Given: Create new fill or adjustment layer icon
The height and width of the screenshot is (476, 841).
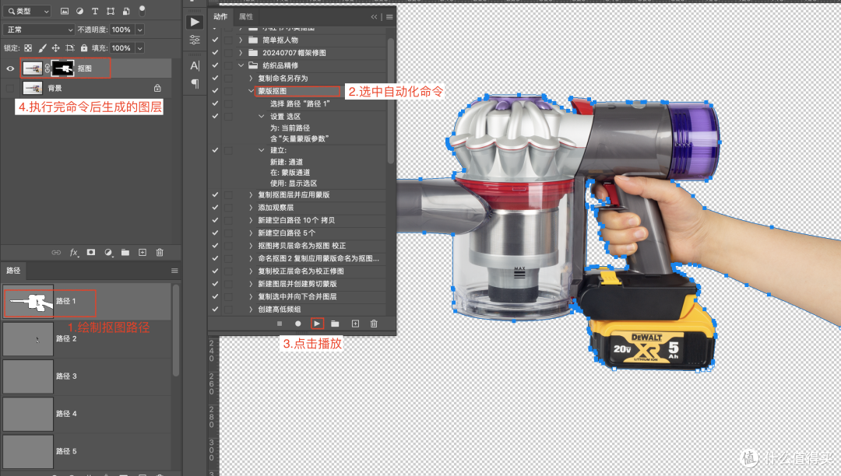Looking at the screenshot, I should (x=108, y=252).
